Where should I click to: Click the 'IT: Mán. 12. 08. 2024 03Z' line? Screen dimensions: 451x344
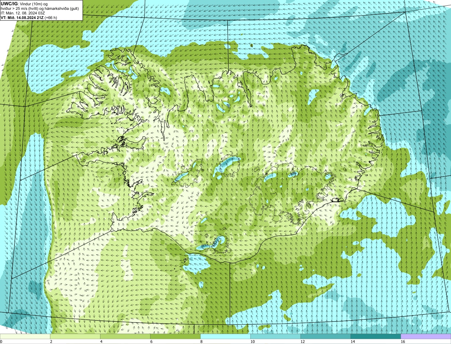tap(23, 13)
